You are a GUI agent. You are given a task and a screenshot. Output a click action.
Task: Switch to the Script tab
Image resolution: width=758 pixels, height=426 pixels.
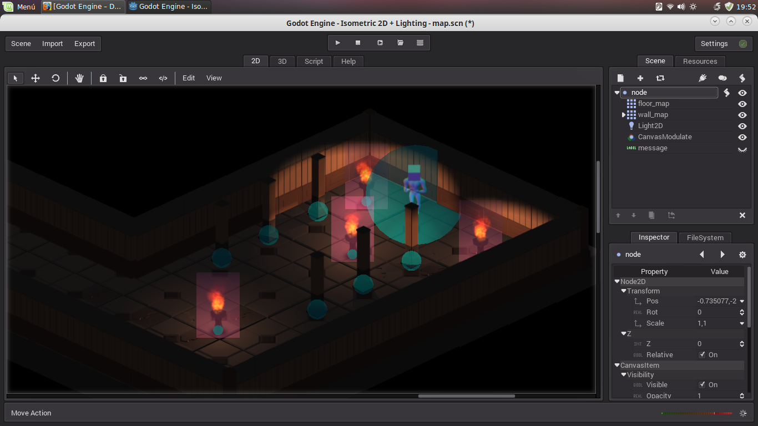point(314,61)
